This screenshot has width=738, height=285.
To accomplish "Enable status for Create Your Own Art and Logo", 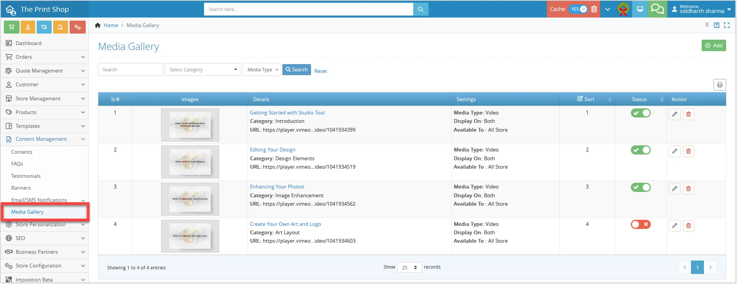I will tap(641, 224).
